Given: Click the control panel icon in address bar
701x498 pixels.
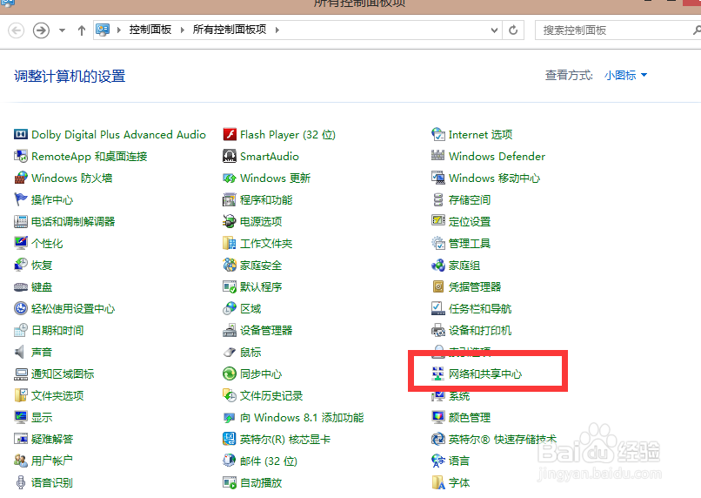Looking at the screenshot, I should (103, 30).
